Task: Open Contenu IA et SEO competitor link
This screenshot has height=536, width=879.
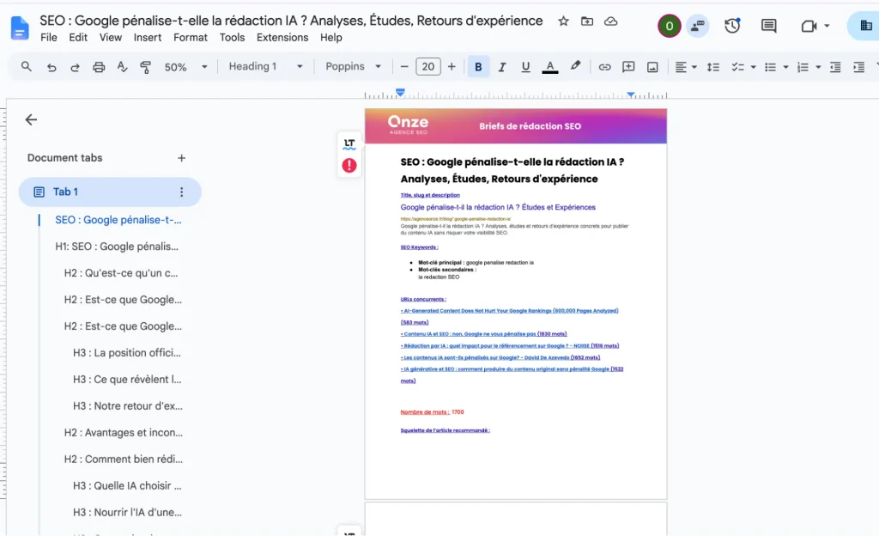Action: [x=484, y=333]
